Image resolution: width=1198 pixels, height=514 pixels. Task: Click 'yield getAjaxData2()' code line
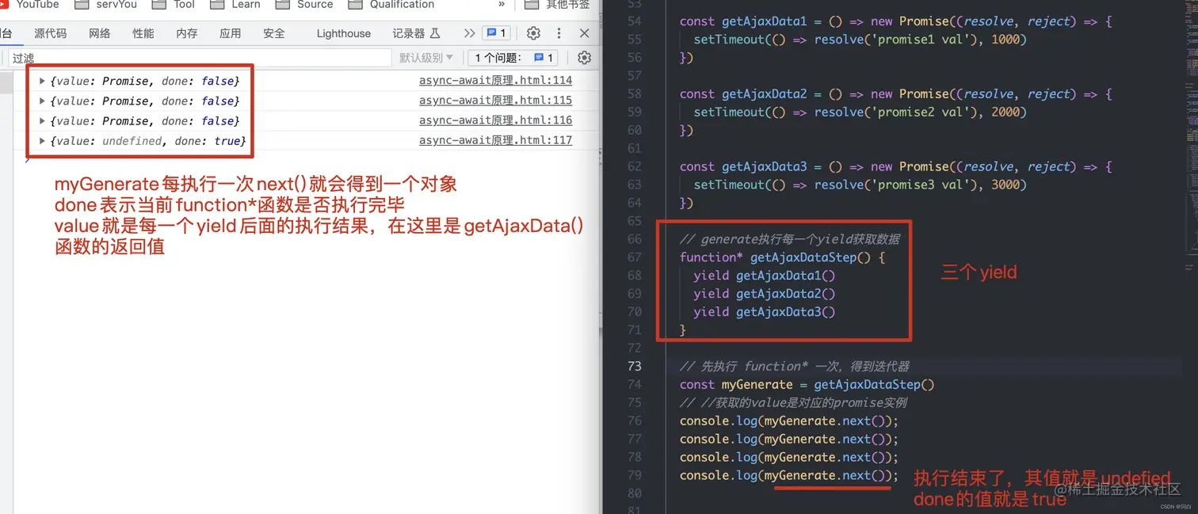[x=764, y=294]
